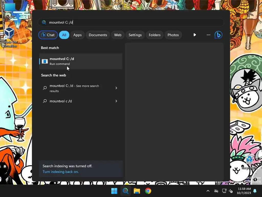Image resolution: width=262 pixels, height=197 pixels.
Task: Click the network display tray icon
Action: click(224, 191)
